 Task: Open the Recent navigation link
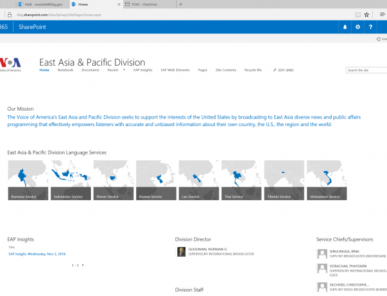(113, 70)
